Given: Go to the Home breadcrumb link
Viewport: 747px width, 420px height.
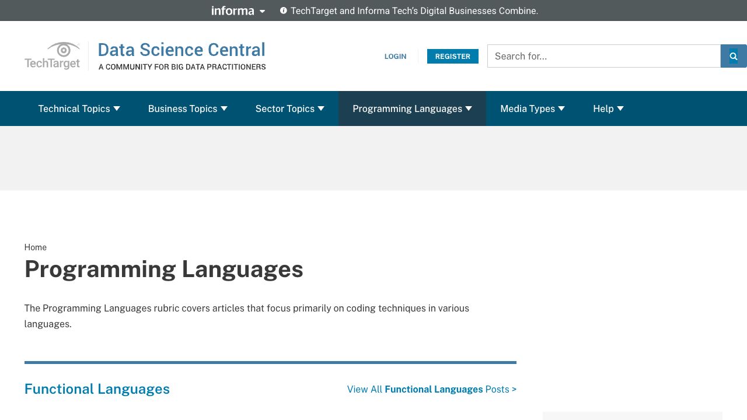Looking at the screenshot, I should pyautogui.click(x=36, y=247).
